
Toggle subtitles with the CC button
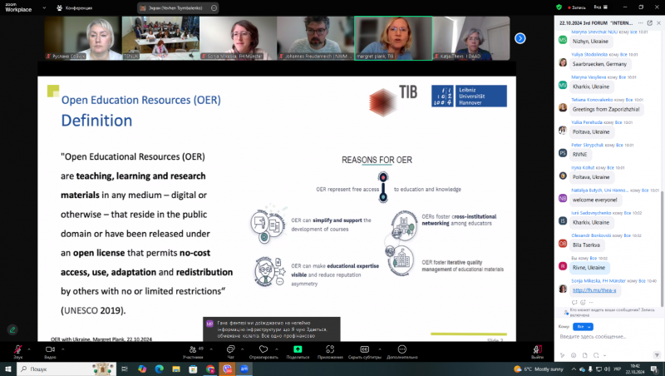364,349
